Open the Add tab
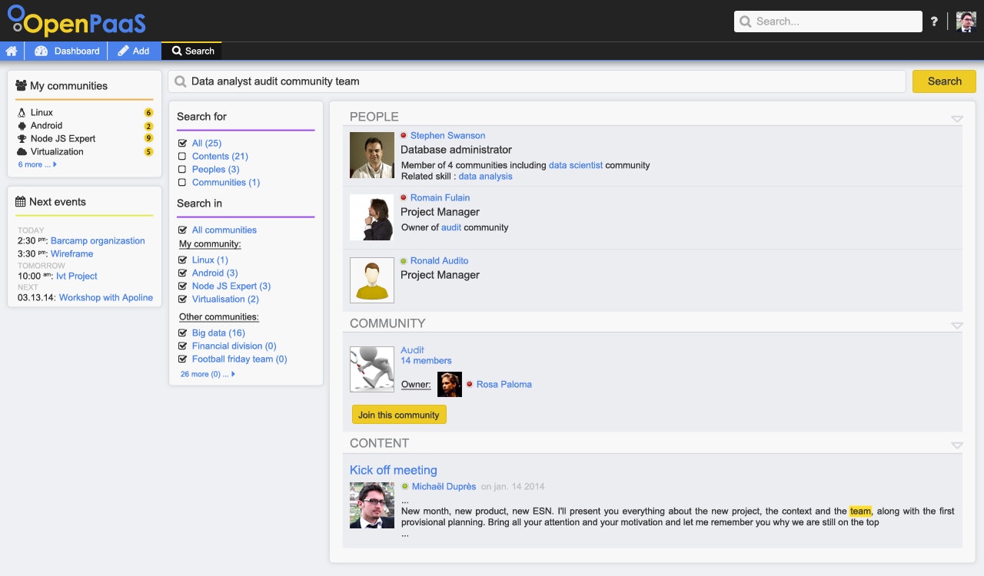This screenshot has height=576, width=984. pyautogui.click(x=135, y=51)
